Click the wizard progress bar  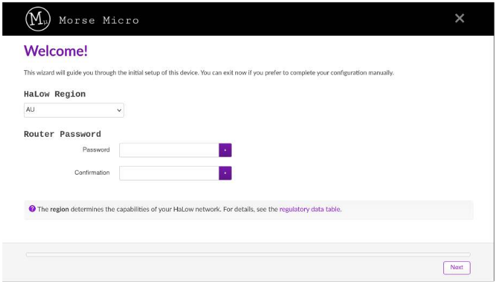click(x=248, y=254)
